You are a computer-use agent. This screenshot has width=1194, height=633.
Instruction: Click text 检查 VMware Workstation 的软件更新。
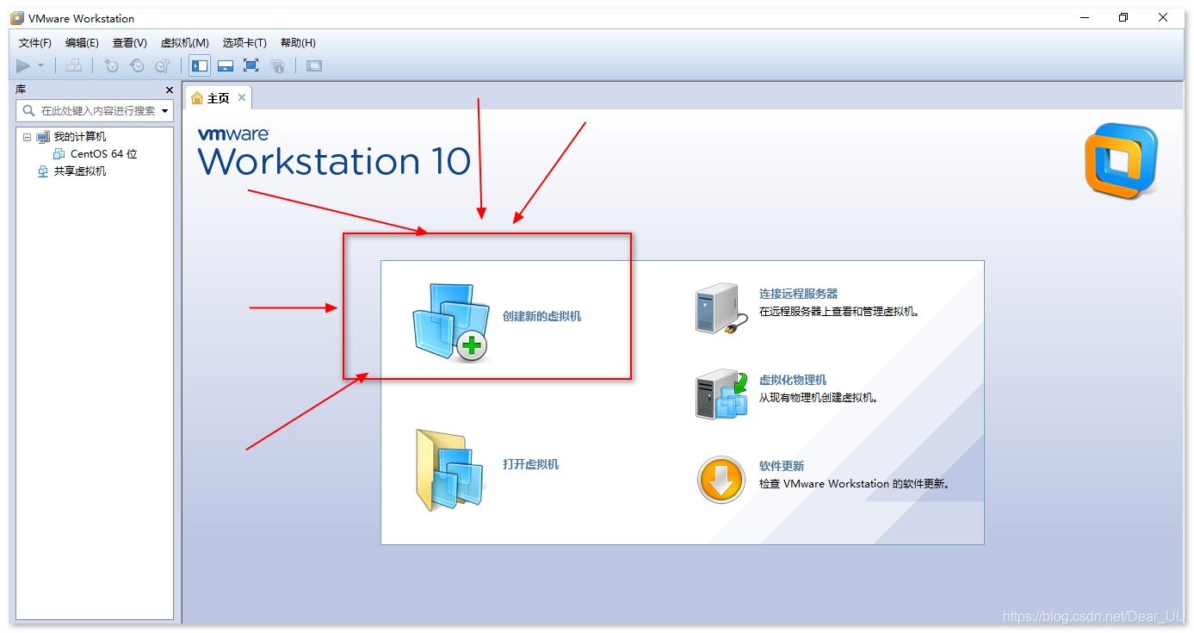tap(856, 484)
